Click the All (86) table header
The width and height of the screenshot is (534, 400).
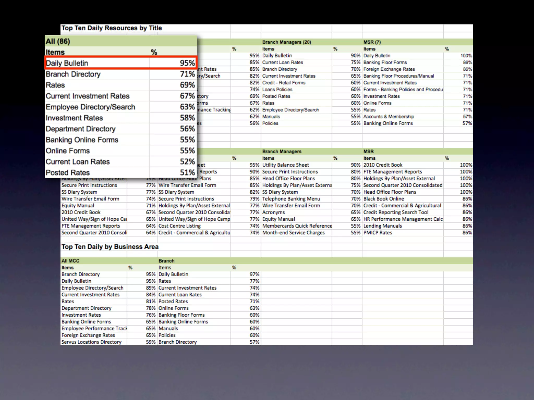pos(58,41)
